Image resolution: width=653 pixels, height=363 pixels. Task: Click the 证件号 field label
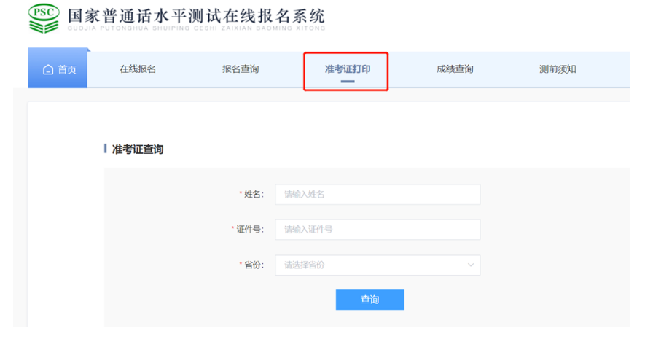pyautogui.click(x=249, y=230)
